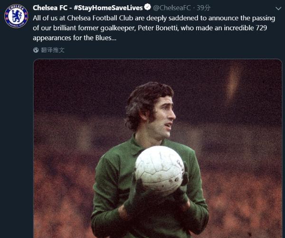Open the Chelsea FC crest avatar
Viewport: 285px width, 238px height.
click(x=16, y=16)
